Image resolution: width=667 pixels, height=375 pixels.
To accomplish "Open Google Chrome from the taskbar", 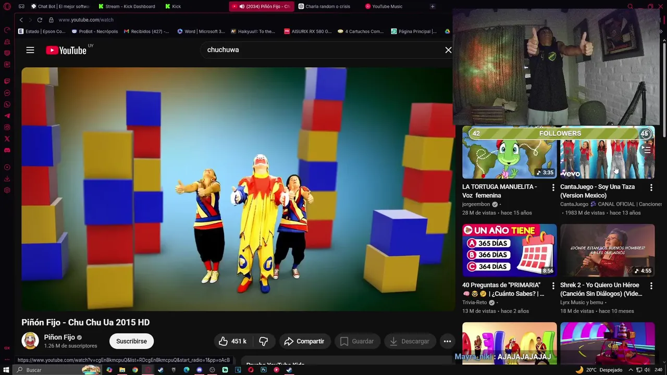I will point(135,370).
